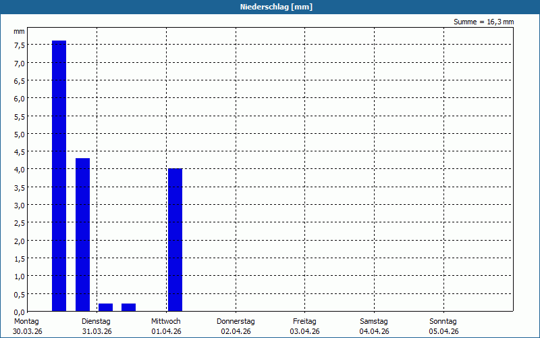Click the 0,0 y-axis value
The height and width of the screenshot is (338, 540).
pyautogui.click(x=20, y=312)
